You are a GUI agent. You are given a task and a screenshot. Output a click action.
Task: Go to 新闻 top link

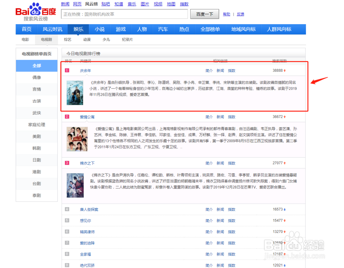[65, 4]
